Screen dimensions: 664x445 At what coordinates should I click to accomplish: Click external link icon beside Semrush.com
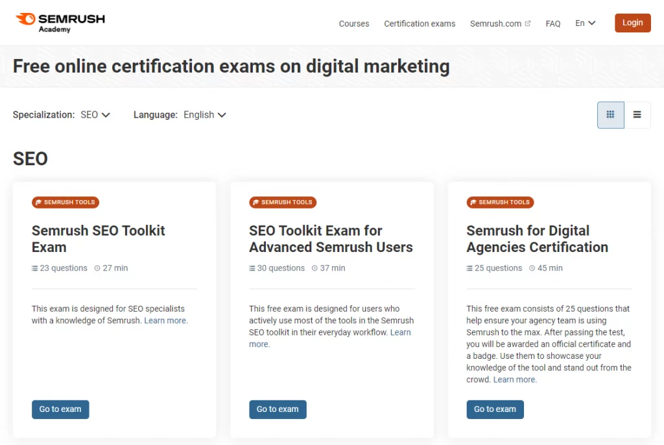[528, 24]
